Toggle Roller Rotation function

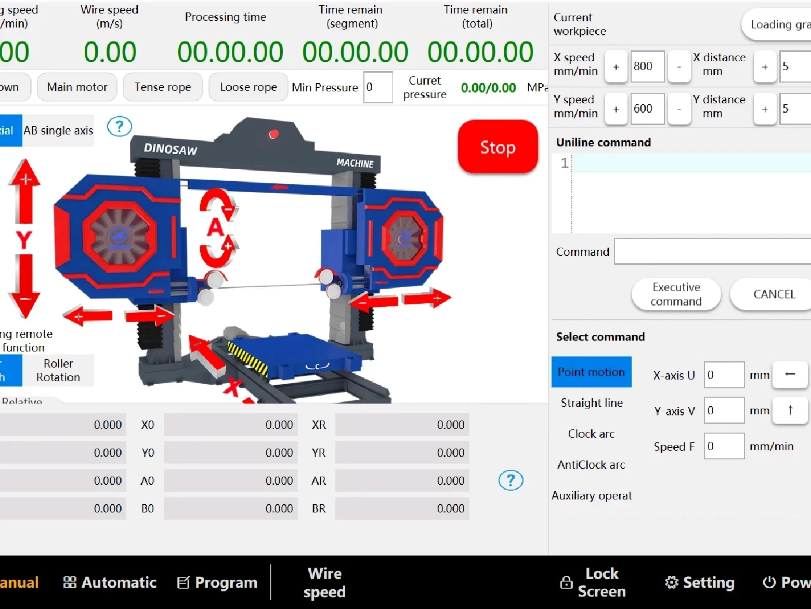[x=58, y=370]
